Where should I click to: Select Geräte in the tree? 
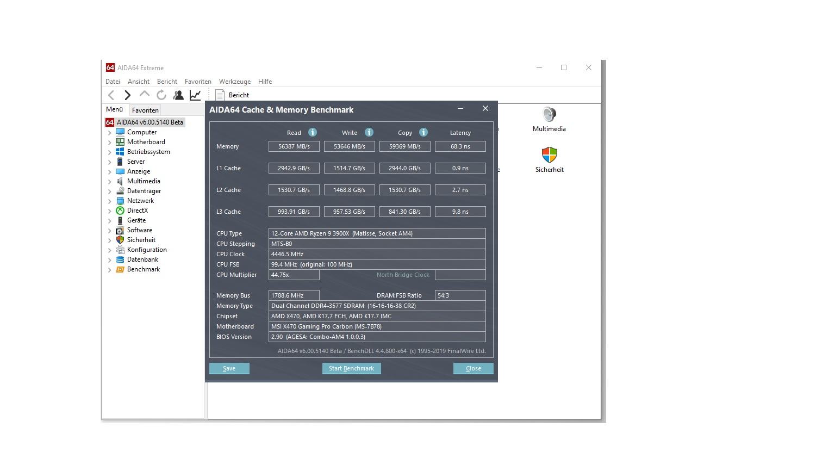(136, 220)
